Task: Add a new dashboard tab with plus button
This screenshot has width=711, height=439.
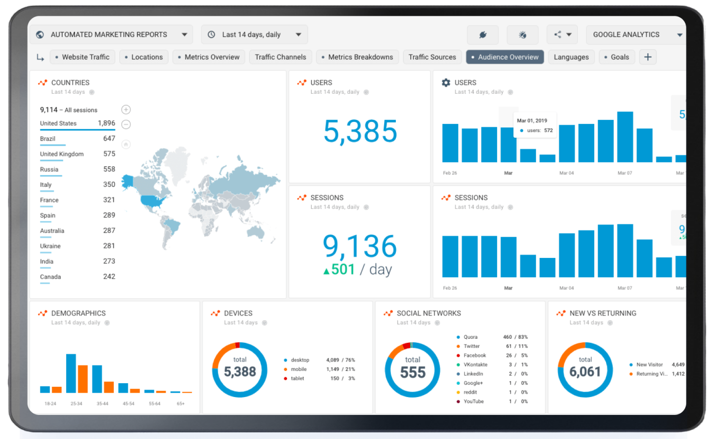Action: click(x=648, y=57)
